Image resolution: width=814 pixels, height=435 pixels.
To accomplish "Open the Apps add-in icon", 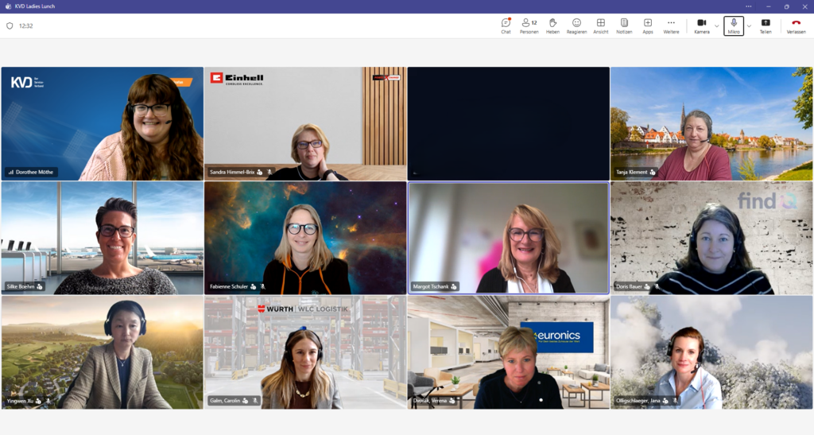I will pos(648,25).
